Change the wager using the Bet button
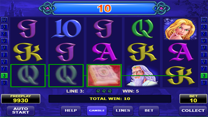 click(x=149, y=111)
